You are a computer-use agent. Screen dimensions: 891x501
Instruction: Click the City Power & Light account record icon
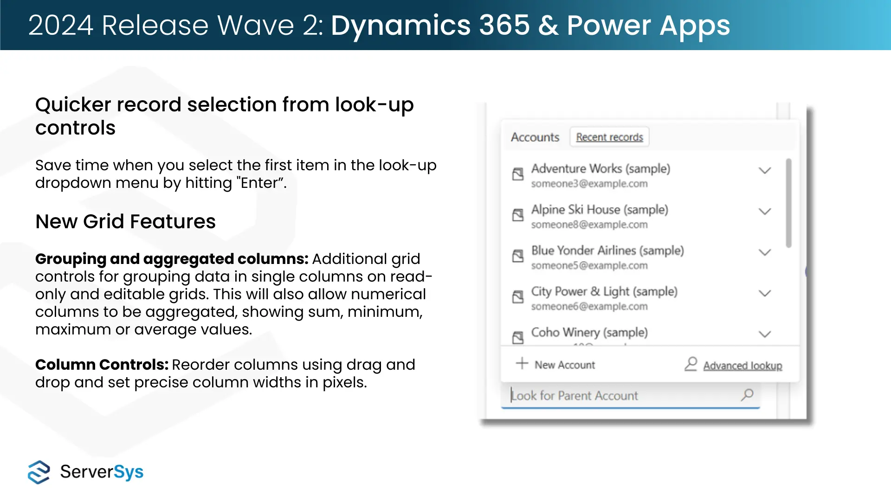[518, 296]
